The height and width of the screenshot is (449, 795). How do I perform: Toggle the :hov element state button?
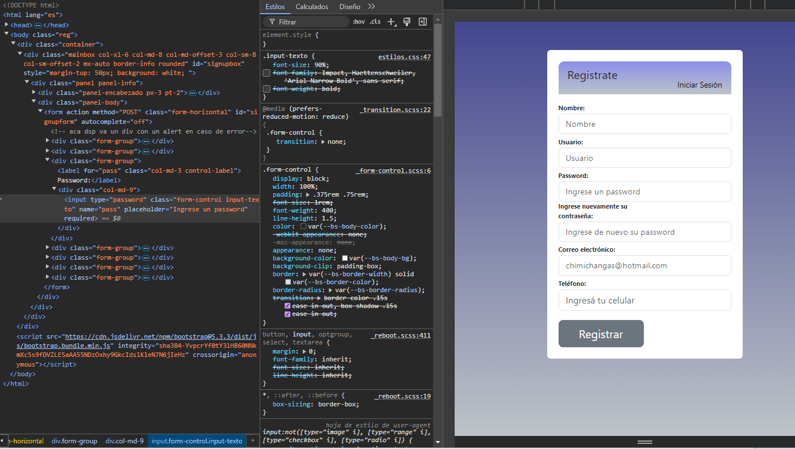click(359, 22)
